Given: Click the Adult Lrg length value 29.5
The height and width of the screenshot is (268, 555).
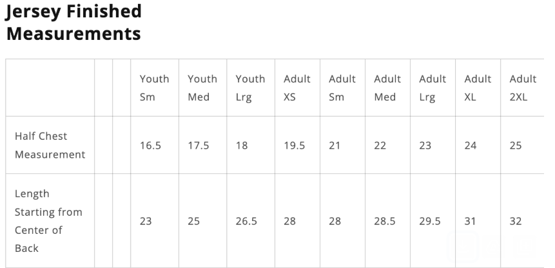Looking at the screenshot, I should (x=429, y=221).
